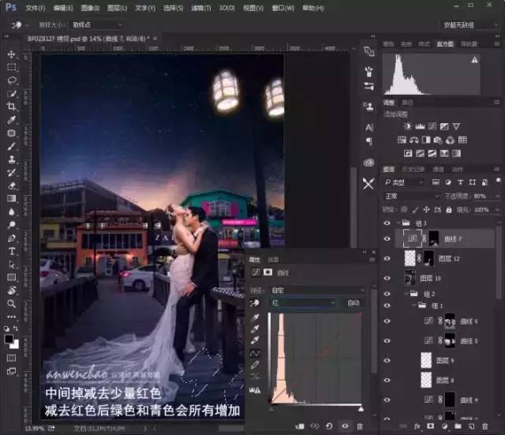Open the workspace switcher dropdown
Viewport: 505px width, 435px height.
click(469, 24)
